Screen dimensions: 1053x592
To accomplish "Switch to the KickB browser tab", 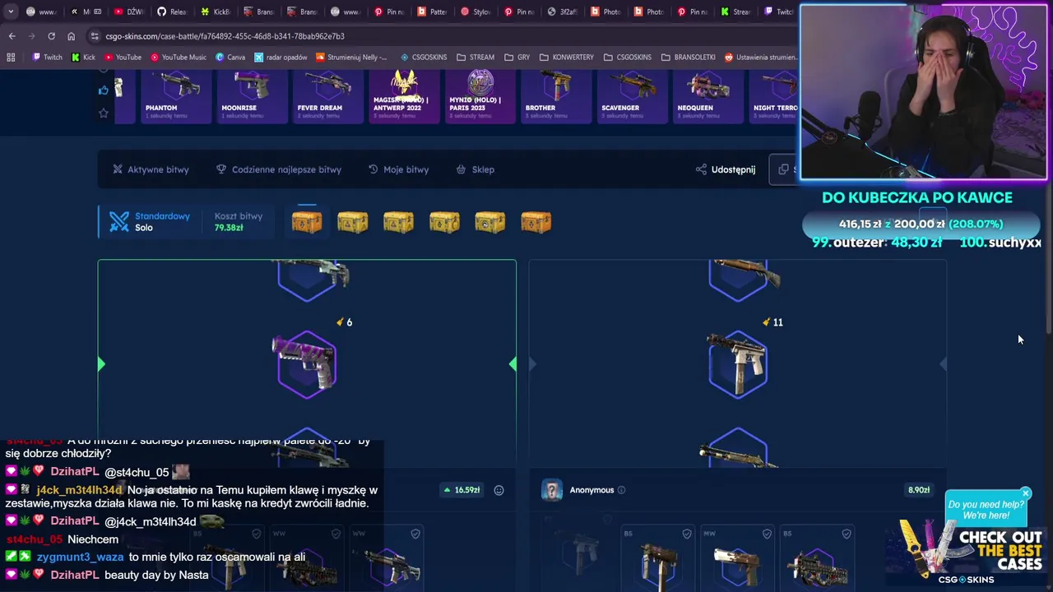I will (216, 12).
